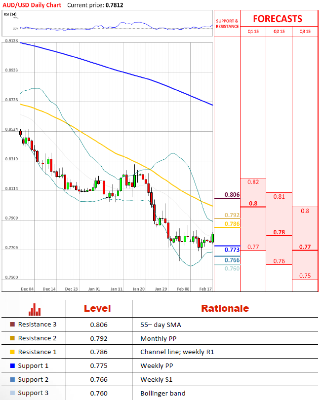Click the 0.9138 price axis label

(x=11, y=41)
